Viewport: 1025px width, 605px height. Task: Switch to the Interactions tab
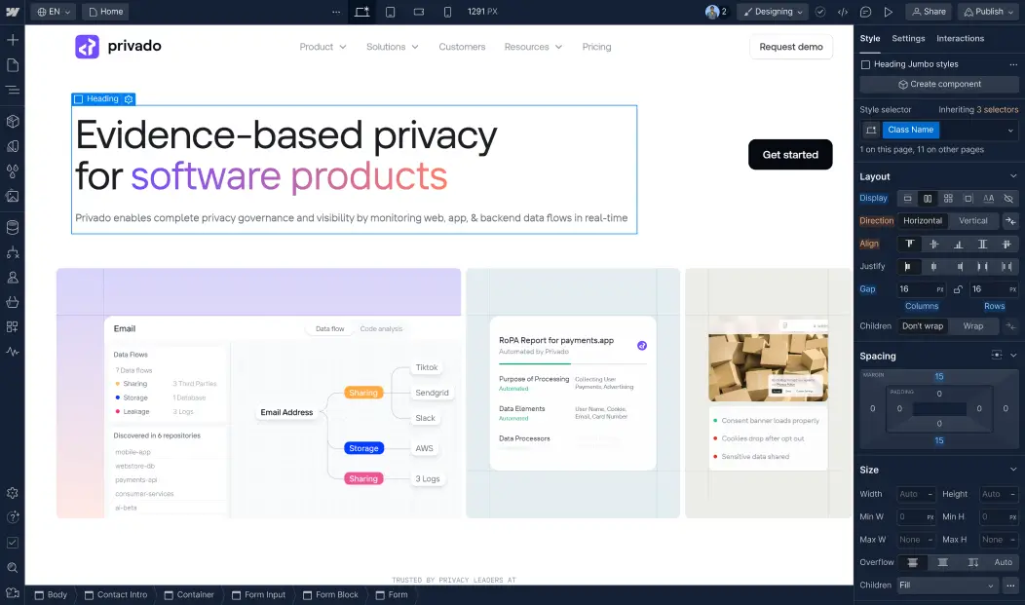coord(960,39)
